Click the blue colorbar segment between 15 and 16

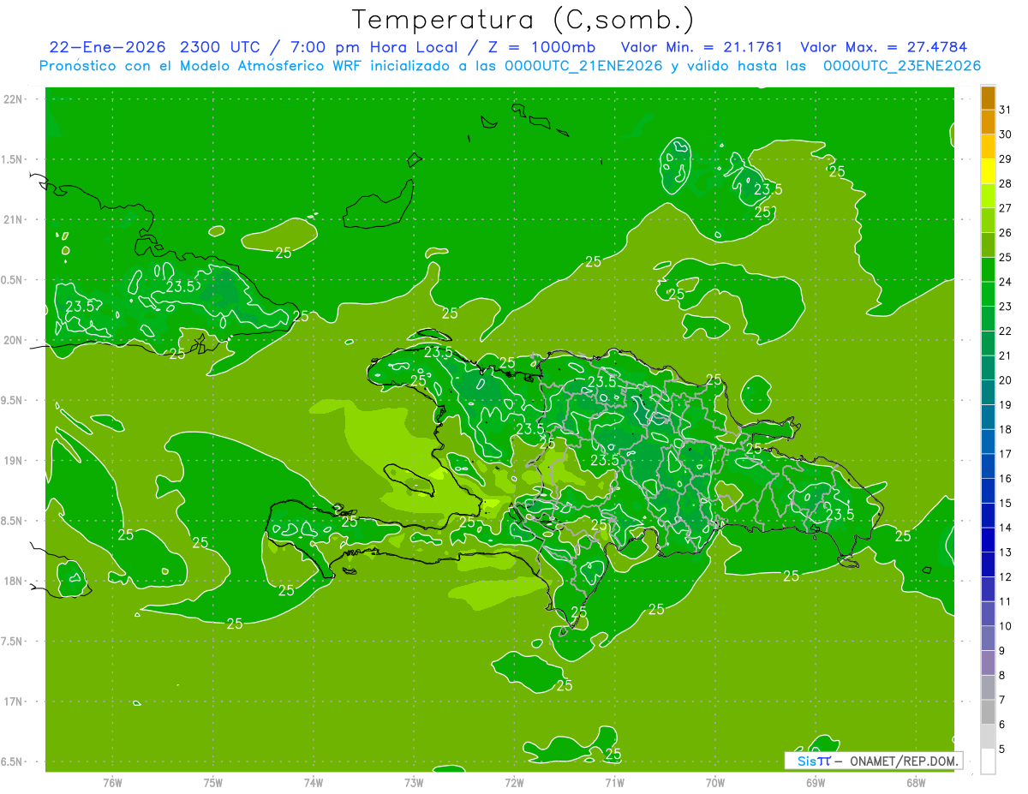coord(988,491)
